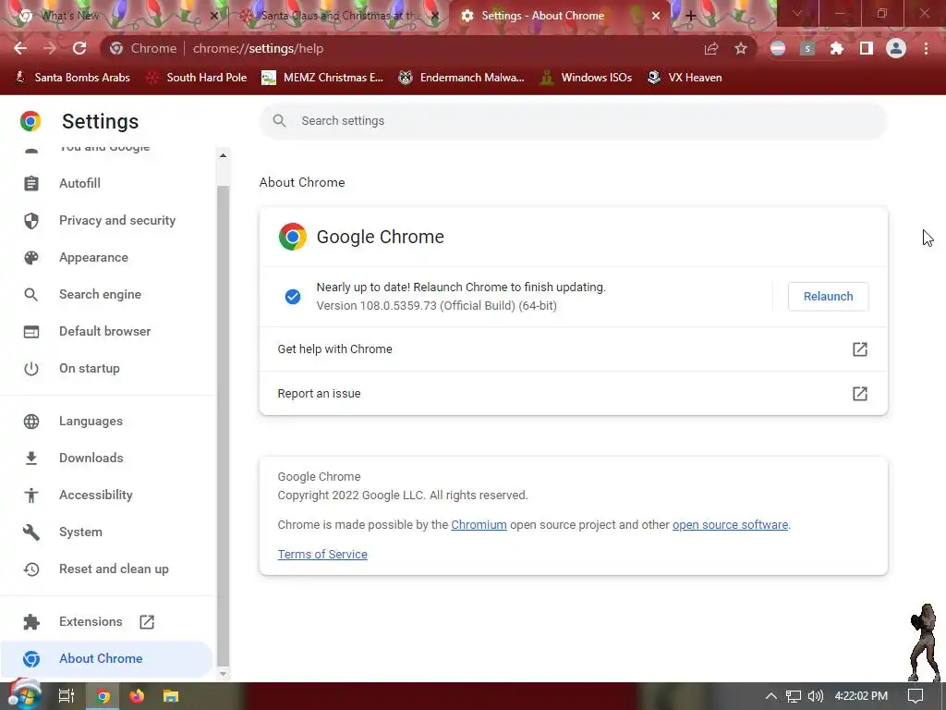Open the notification center icon
This screenshot has height=710, width=946.
coord(916,696)
